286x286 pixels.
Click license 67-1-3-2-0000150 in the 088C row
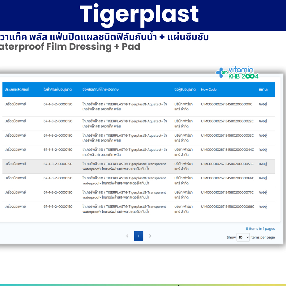pyautogui.click(x=58, y=207)
